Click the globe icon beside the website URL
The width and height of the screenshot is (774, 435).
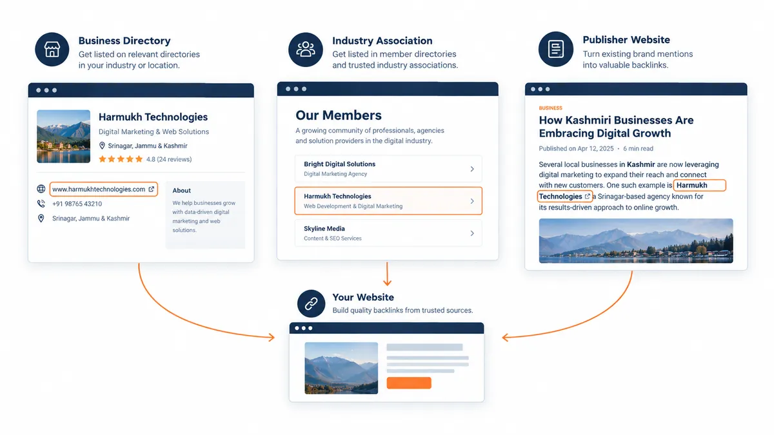coord(41,189)
